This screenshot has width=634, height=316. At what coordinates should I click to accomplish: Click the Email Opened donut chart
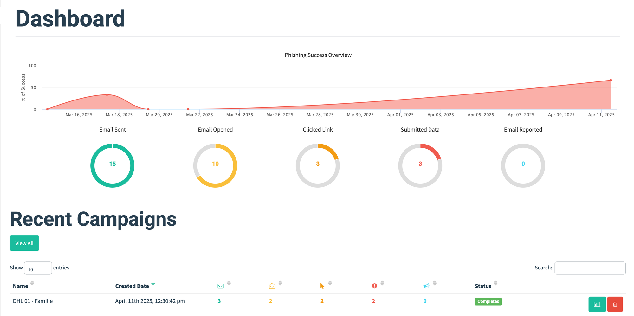click(215, 165)
